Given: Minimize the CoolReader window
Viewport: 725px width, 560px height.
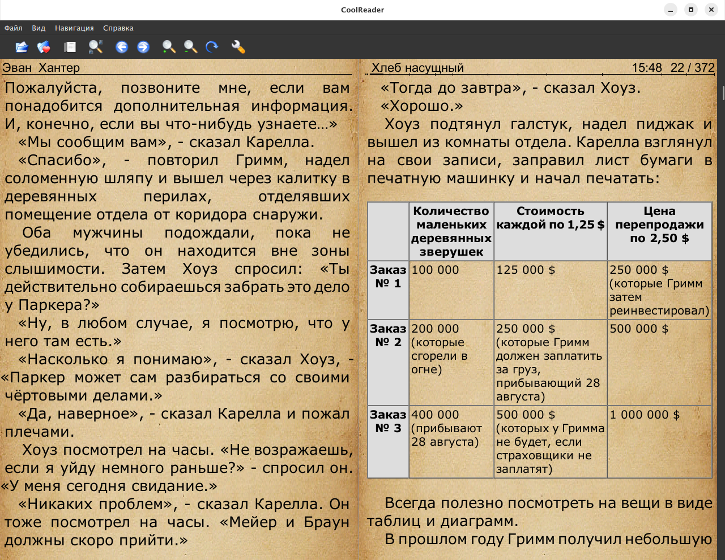Looking at the screenshot, I should pos(671,10).
